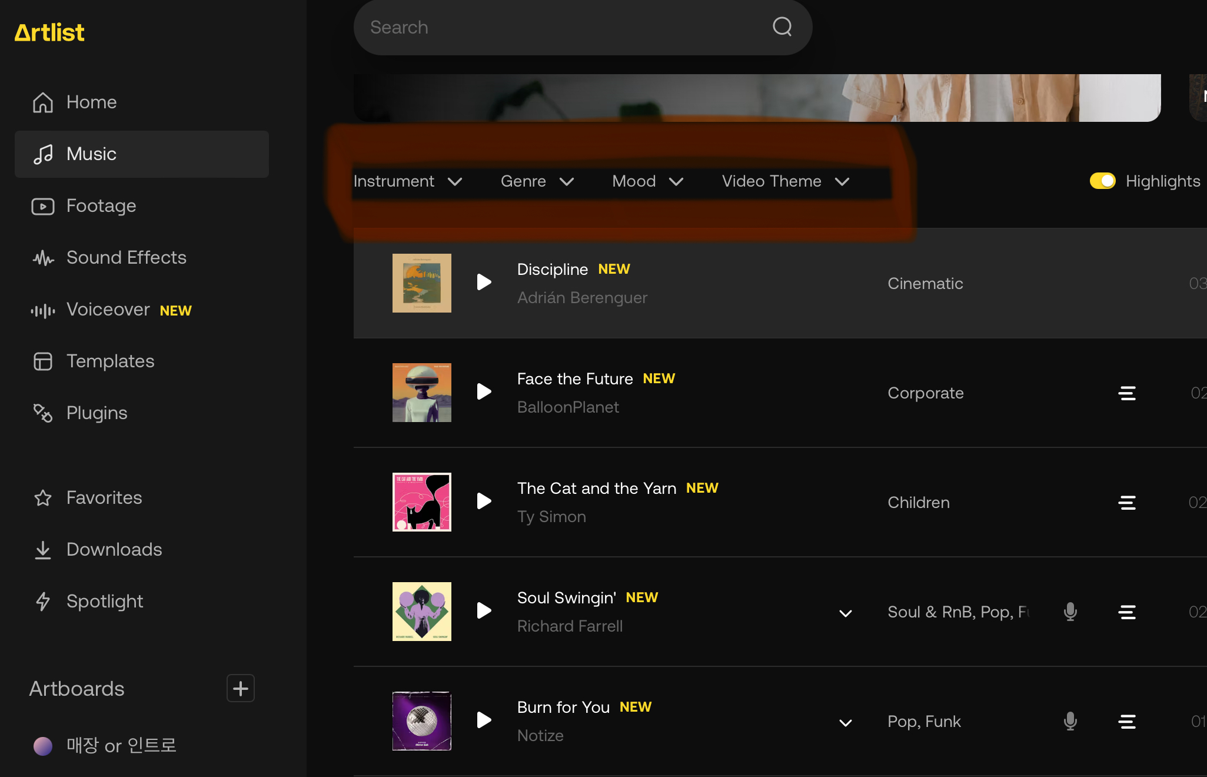Click the Footage play-frame icon
This screenshot has height=777, width=1207.
[43, 207]
